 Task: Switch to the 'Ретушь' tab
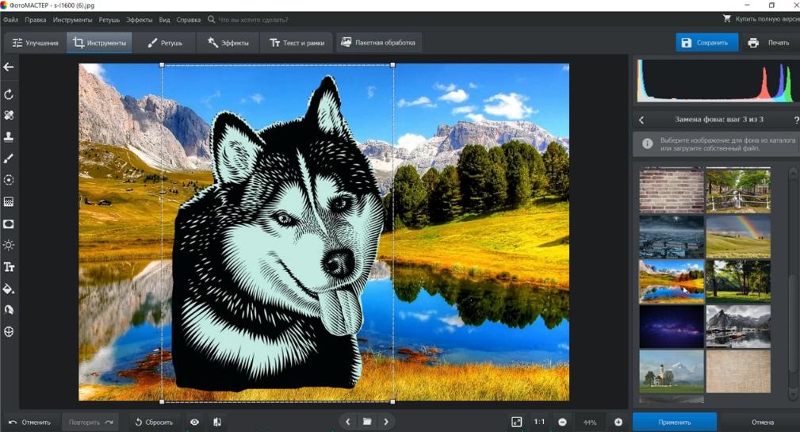click(x=165, y=43)
